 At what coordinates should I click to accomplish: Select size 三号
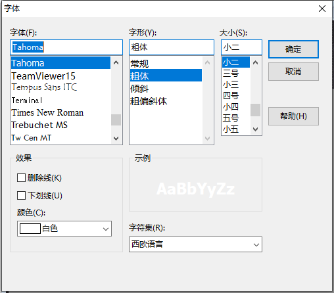point(236,73)
